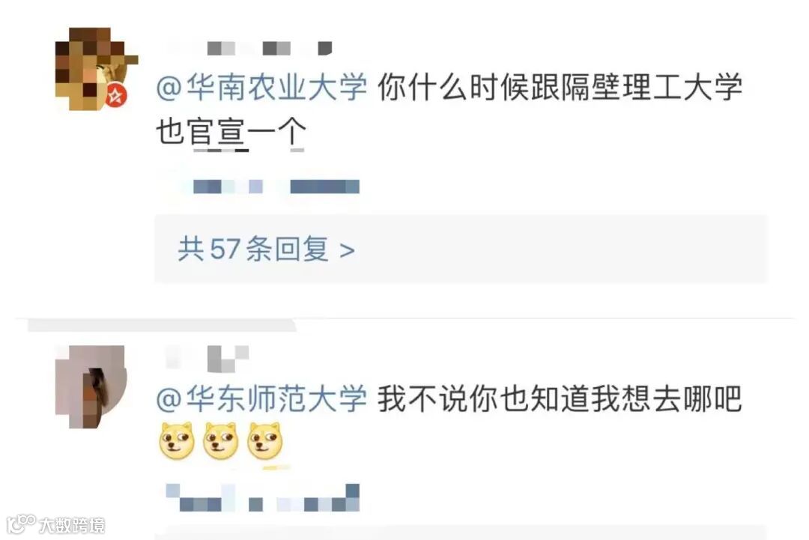The height and width of the screenshot is (540, 809).
Task: Open the second commenter's blurred avatar
Action: tap(91, 386)
